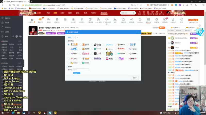
Task: Open the 关注 heart icon in header
Action: [144, 13]
